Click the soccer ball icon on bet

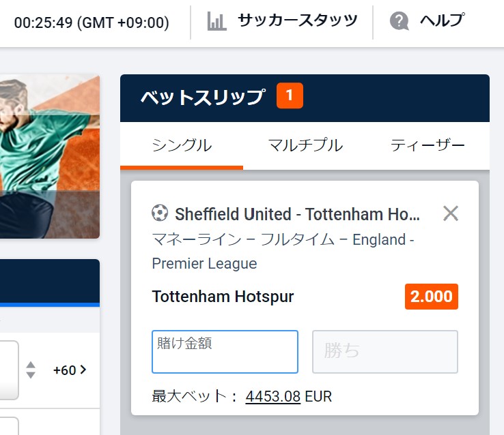pyautogui.click(x=160, y=214)
